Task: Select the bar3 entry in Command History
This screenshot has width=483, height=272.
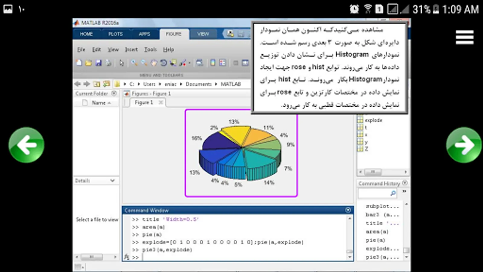Action: [x=382, y=215]
